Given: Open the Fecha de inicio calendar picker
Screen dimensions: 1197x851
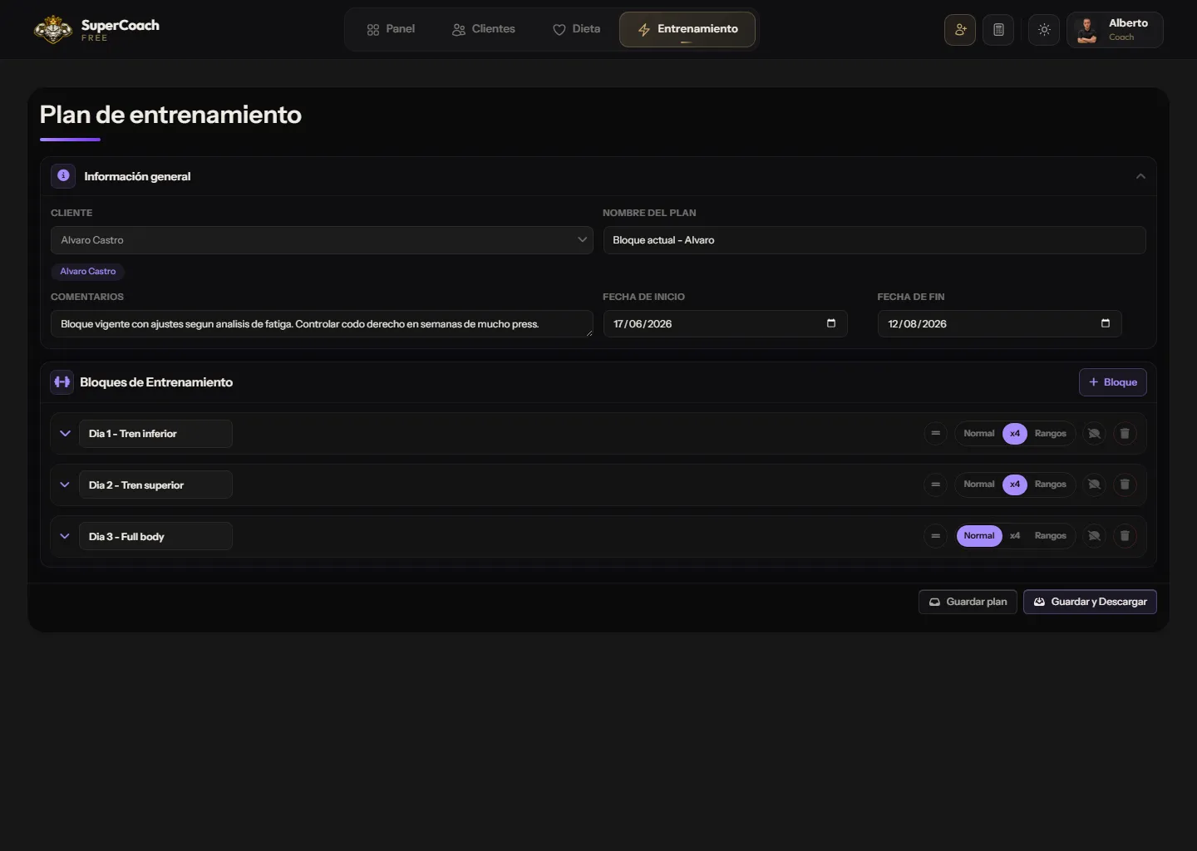Looking at the screenshot, I should click(x=831, y=323).
